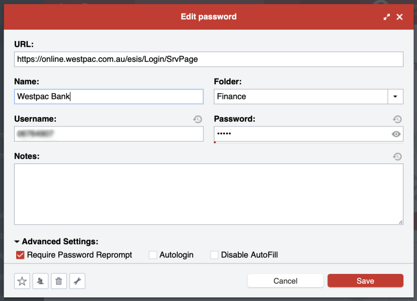The height and width of the screenshot is (301, 417).
Task: Enable the Autologin checkbox
Action: [153, 255]
